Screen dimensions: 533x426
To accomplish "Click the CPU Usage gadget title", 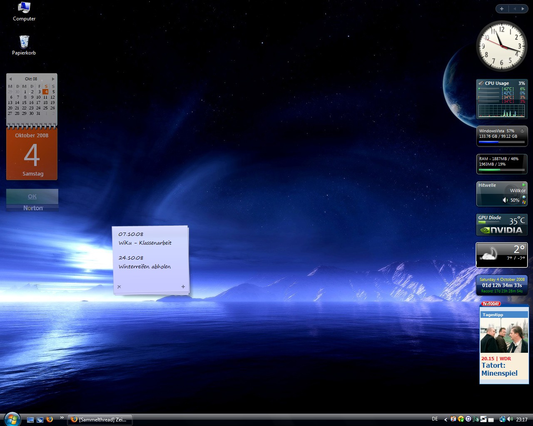I will 497,83.
